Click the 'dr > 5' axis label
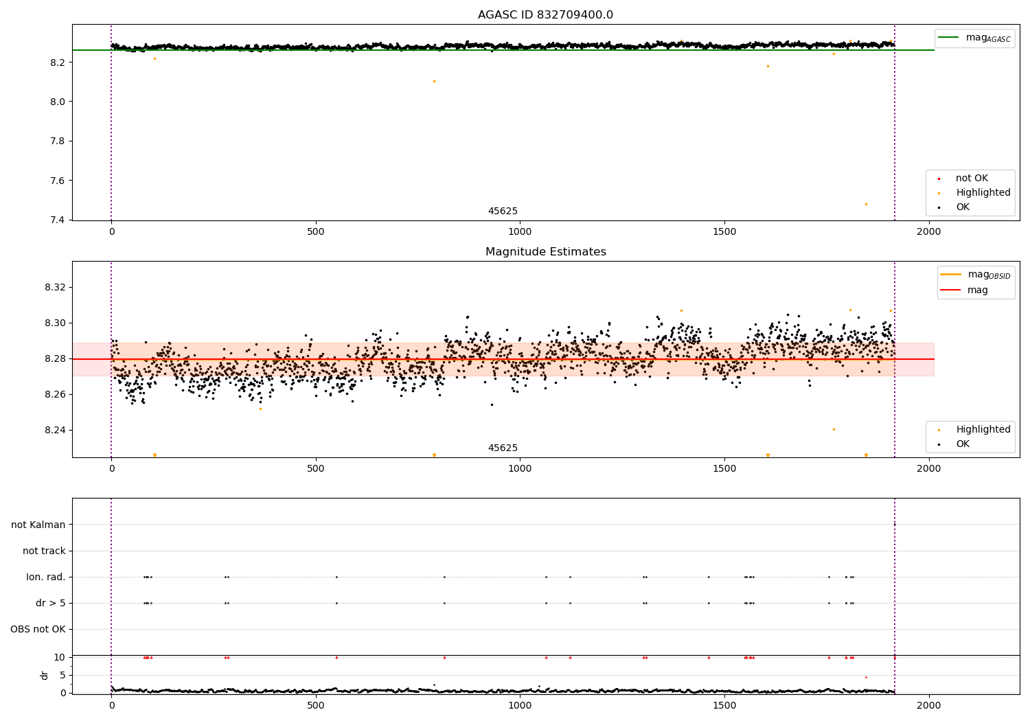Screen dimensions: 1030x721 tap(51, 604)
